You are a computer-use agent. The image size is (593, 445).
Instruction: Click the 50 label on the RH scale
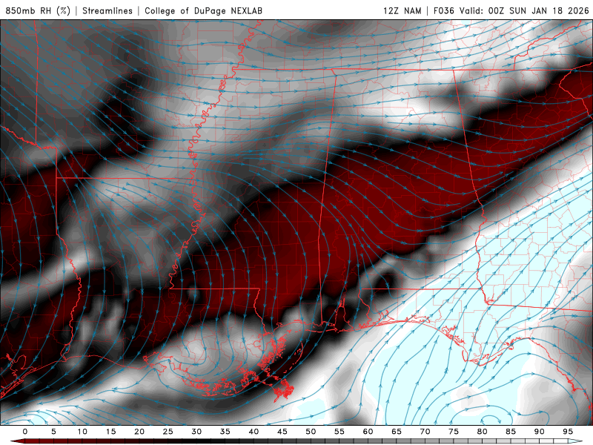(x=311, y=432)
